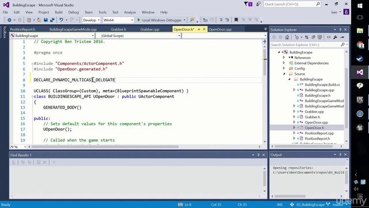Open Chrome from the taskbar
This screenshot has height=208, width=369.
[x=360, y=45]
